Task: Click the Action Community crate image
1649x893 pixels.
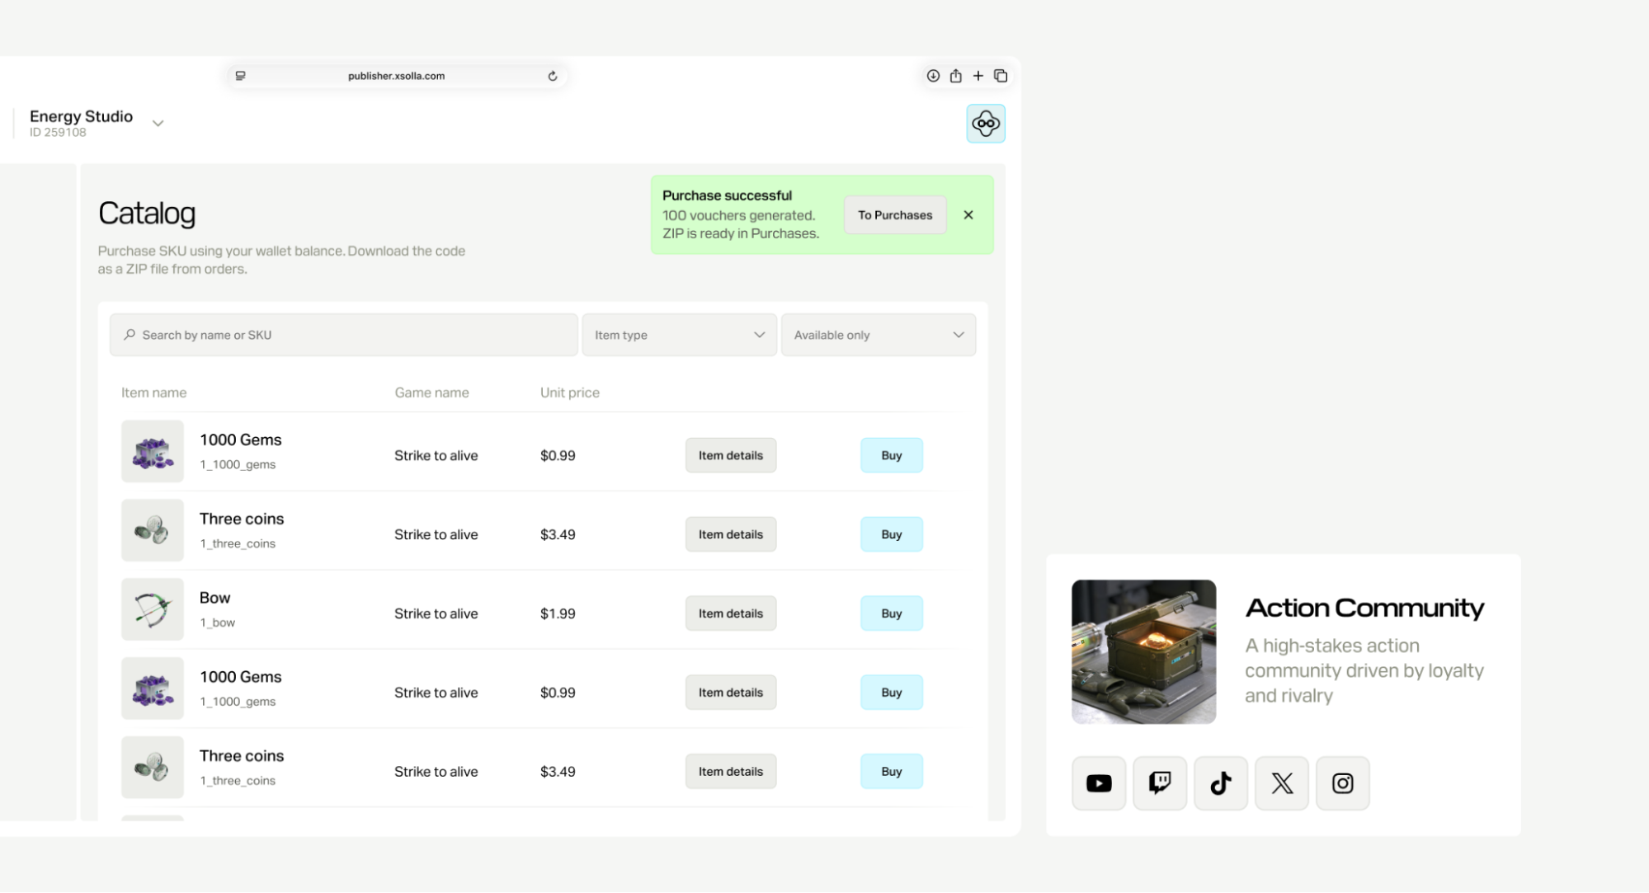Action: coord(1143,652)
